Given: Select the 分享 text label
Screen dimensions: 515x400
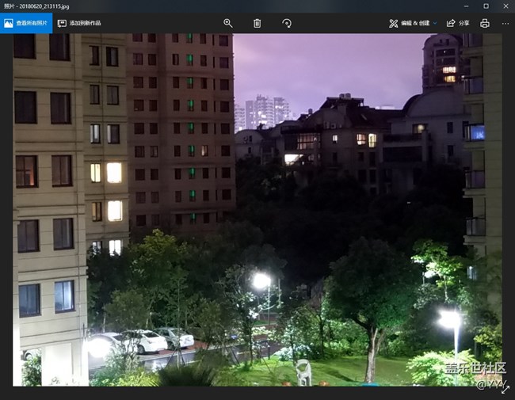Looking at the screenshot, I should [x=464, y=24].
